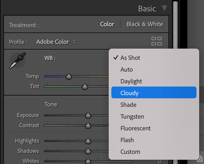Click the Whites label

31,161
